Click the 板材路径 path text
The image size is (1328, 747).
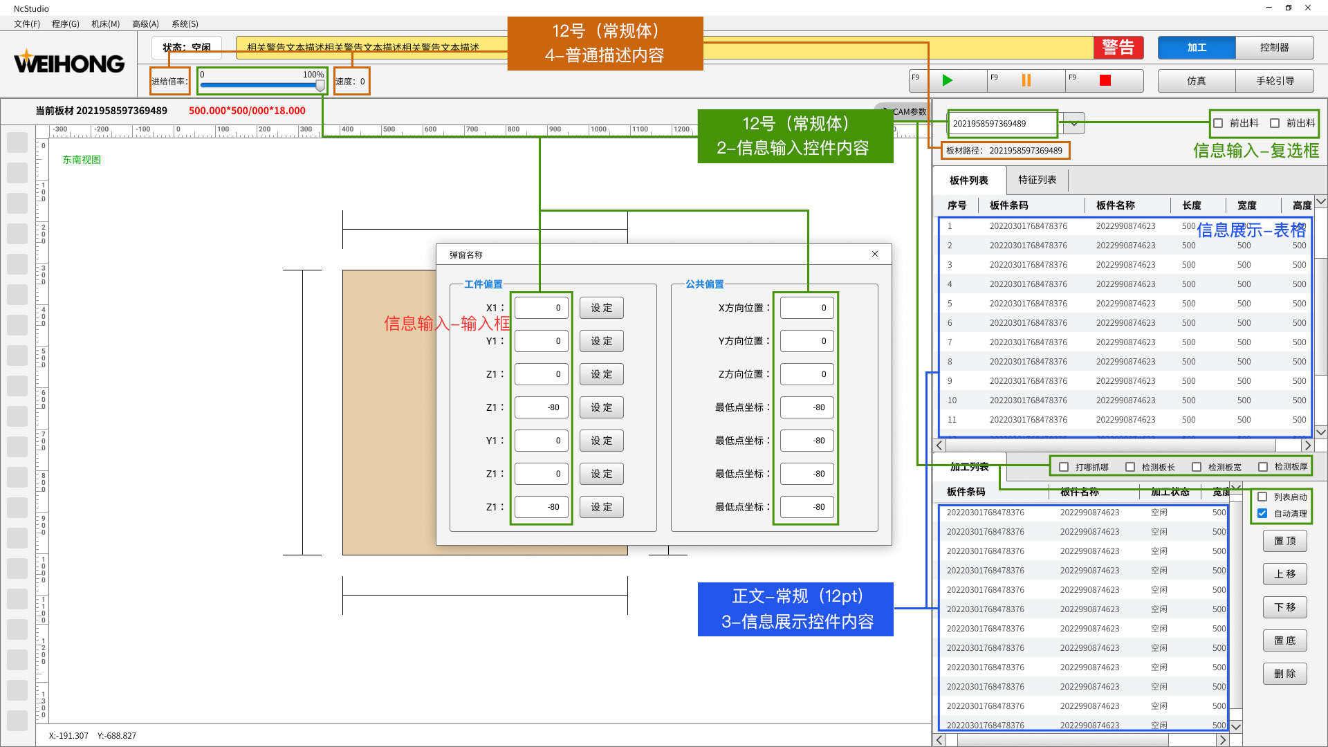(1004, 150)
